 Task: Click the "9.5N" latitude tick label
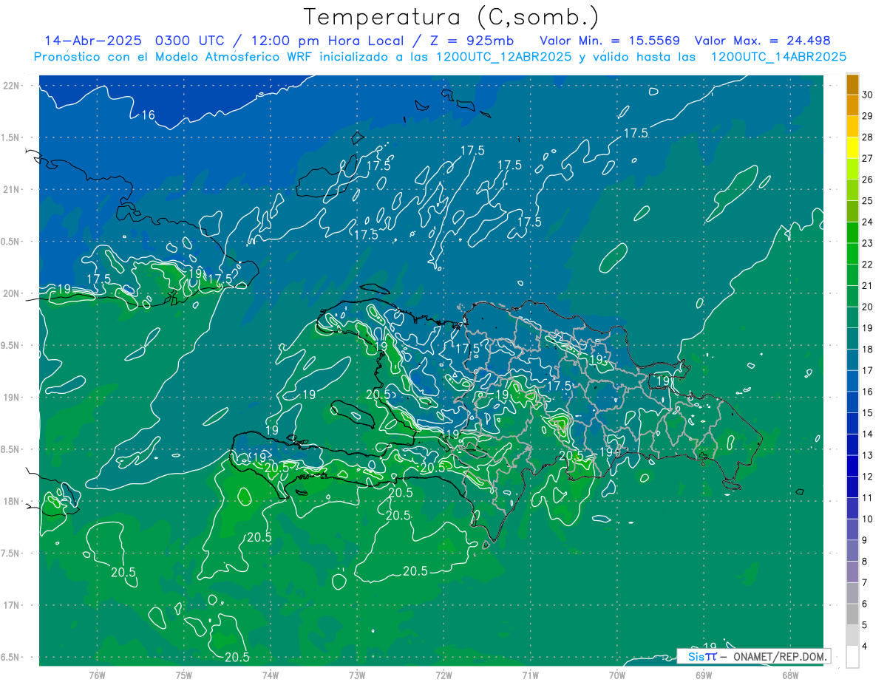coord(11,346)
